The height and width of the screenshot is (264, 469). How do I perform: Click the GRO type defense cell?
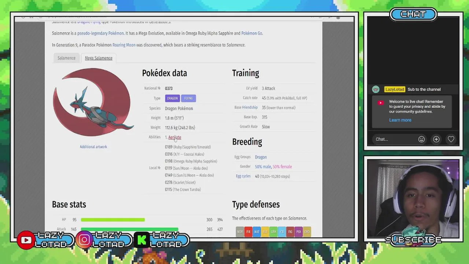(x=307, y=232)
